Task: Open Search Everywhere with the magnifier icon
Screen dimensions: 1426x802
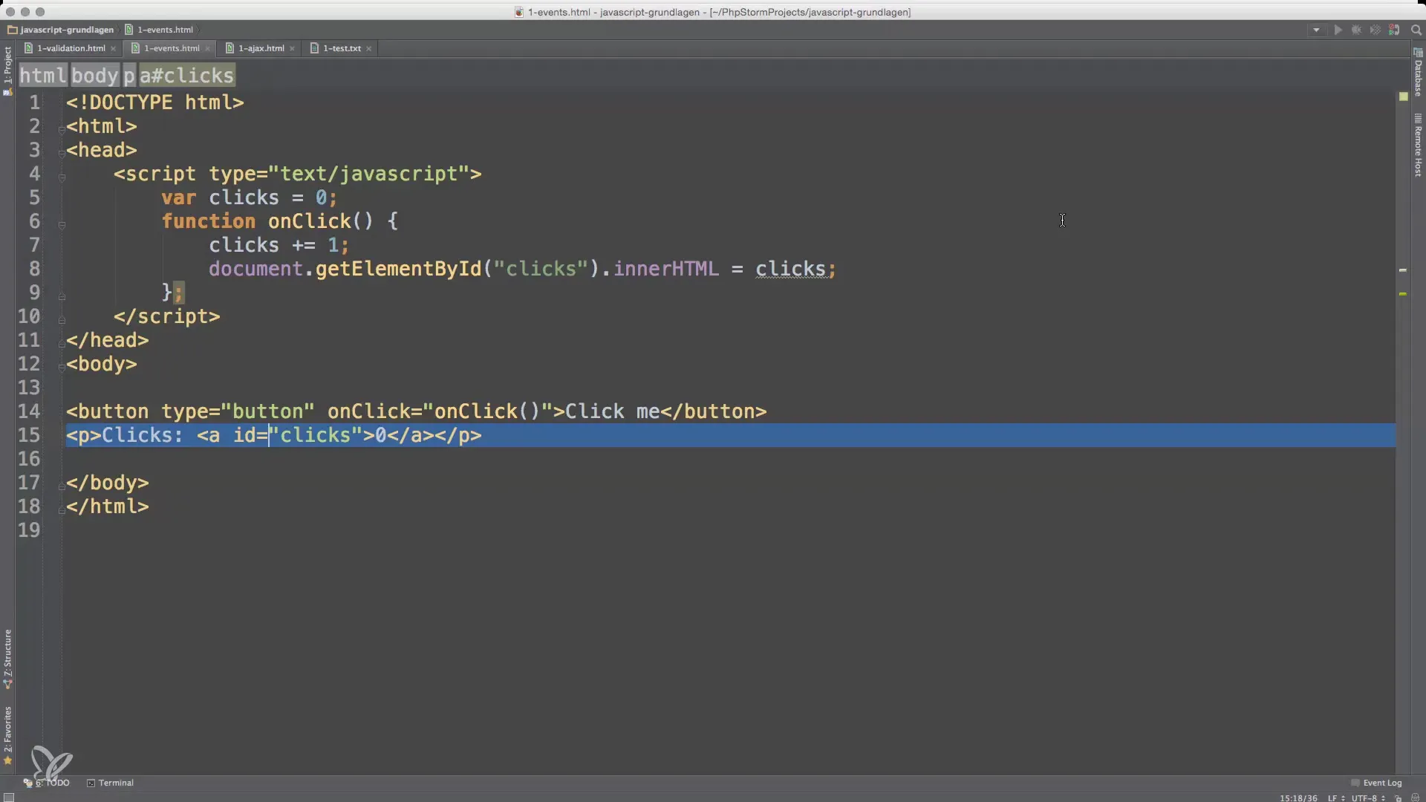Action: (1416, 30)
